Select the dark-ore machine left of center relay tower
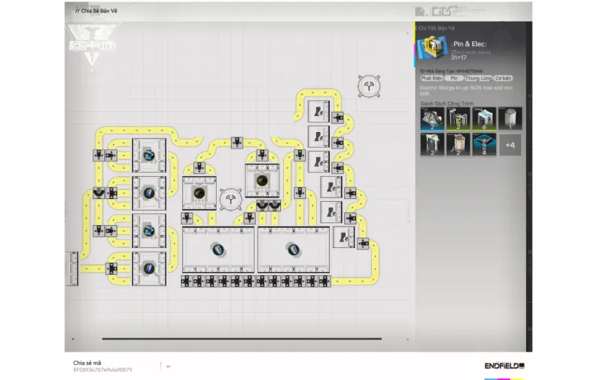Viewport: 597px width, 380px height. coord(199,193)
